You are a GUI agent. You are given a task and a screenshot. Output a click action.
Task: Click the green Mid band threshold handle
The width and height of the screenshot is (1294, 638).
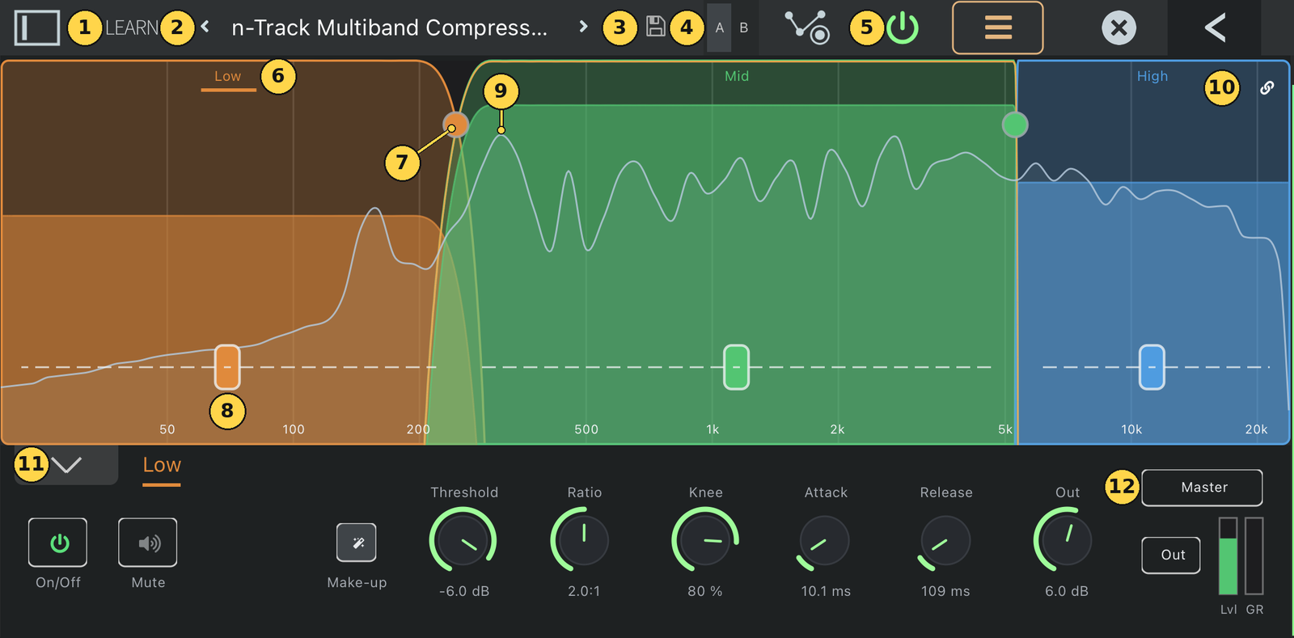click(x=736, y=367)
